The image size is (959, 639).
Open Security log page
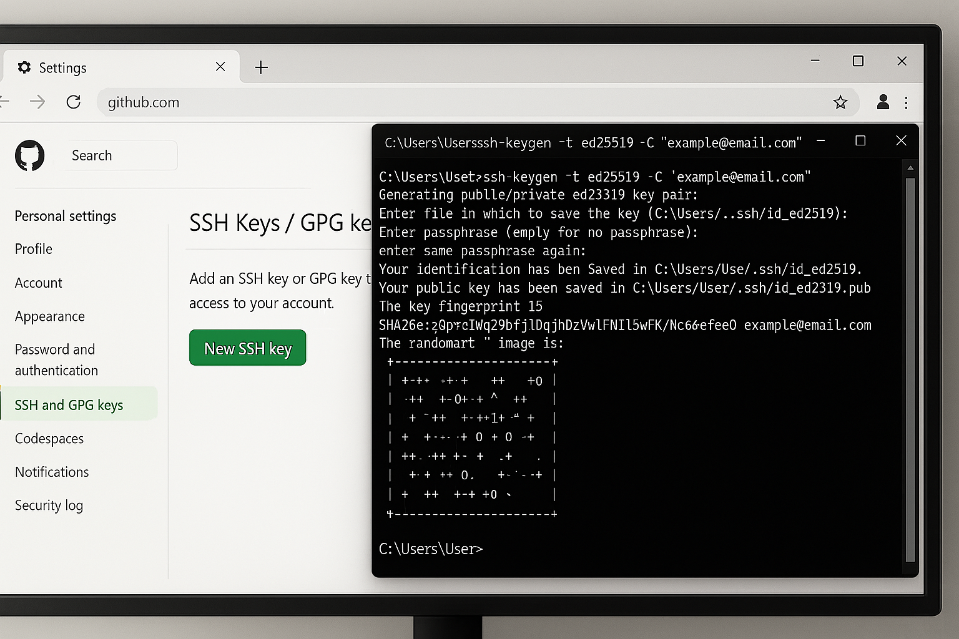point(49,505)
